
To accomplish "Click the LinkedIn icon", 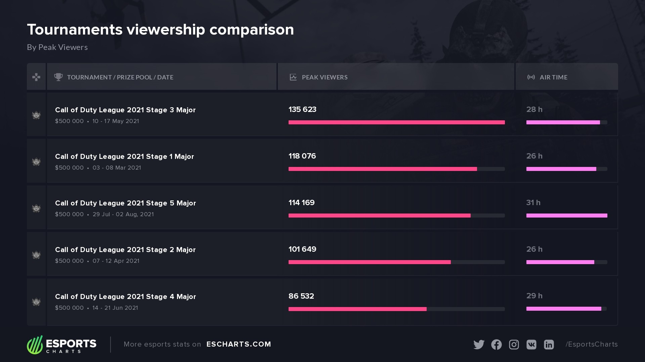I will [549, 345].
